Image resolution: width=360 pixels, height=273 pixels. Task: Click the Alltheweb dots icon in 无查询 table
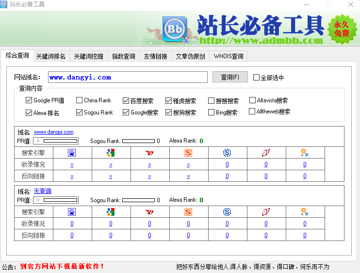305,212
